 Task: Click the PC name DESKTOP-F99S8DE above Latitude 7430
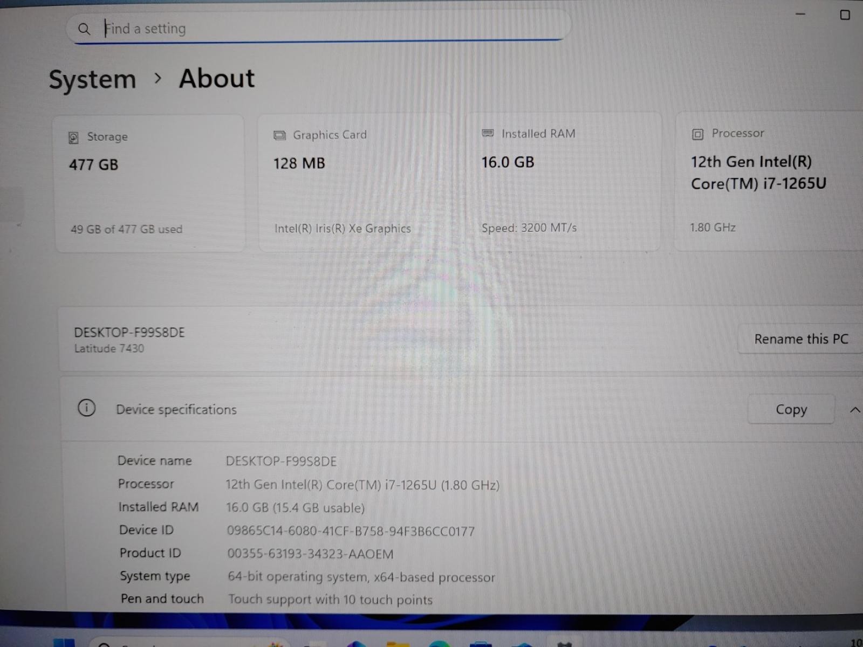129,333
